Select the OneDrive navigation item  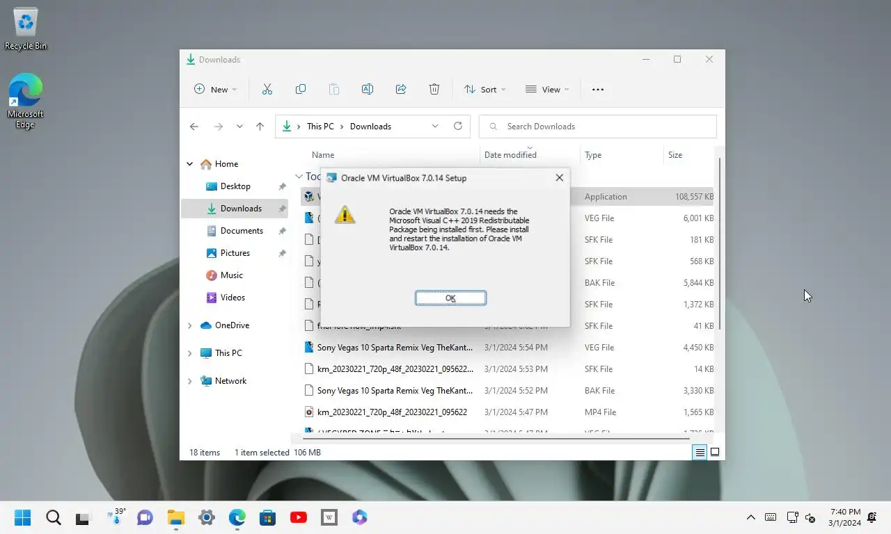pos(232,325)
